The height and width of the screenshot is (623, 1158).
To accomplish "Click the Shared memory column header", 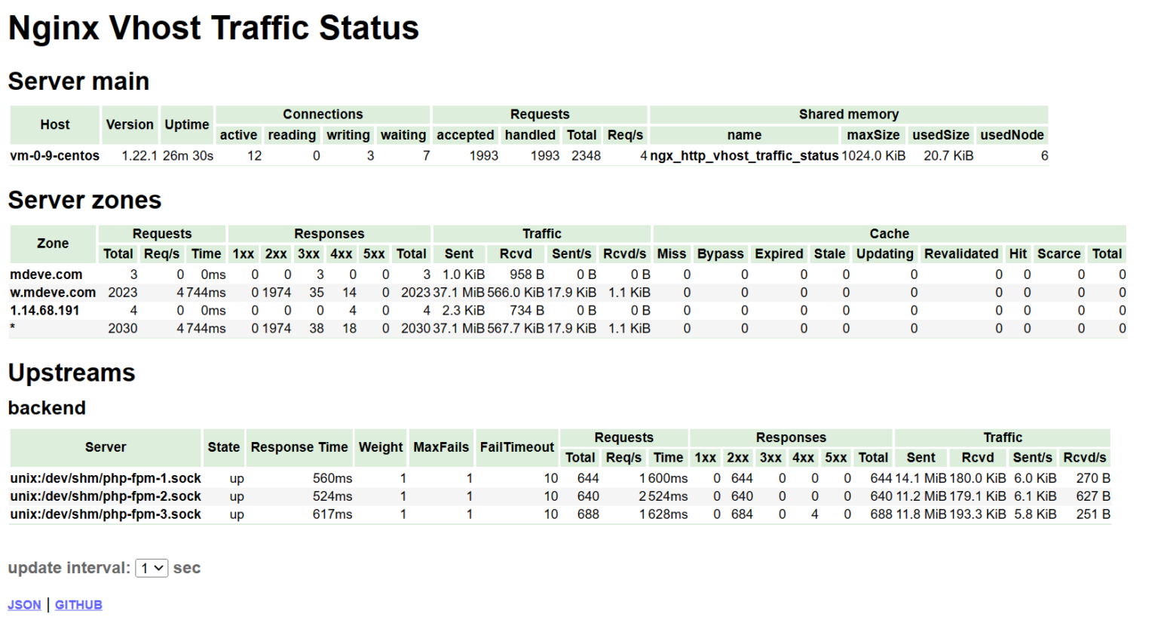I will [848, 115].
